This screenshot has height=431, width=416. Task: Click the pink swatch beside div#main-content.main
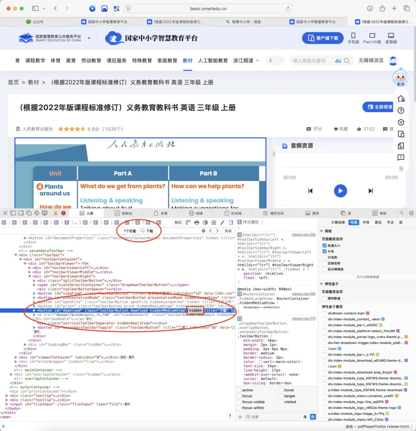[x=367, y=313]
